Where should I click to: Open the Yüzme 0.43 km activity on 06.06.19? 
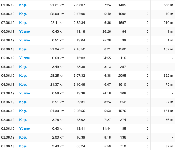24,31
